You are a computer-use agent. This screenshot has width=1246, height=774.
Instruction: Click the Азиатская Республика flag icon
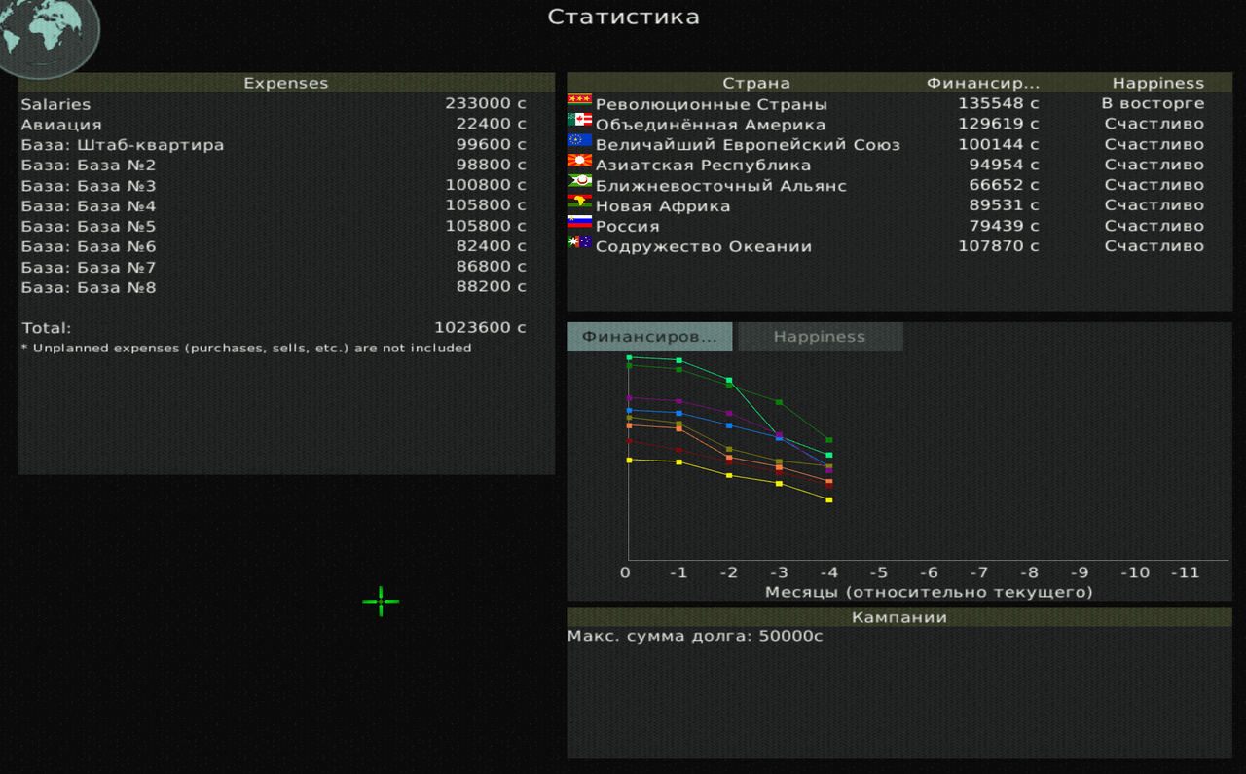click(x=580, y=161)
